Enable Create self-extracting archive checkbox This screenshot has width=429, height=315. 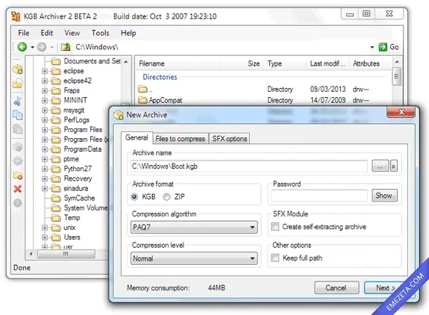coord(275,227)
